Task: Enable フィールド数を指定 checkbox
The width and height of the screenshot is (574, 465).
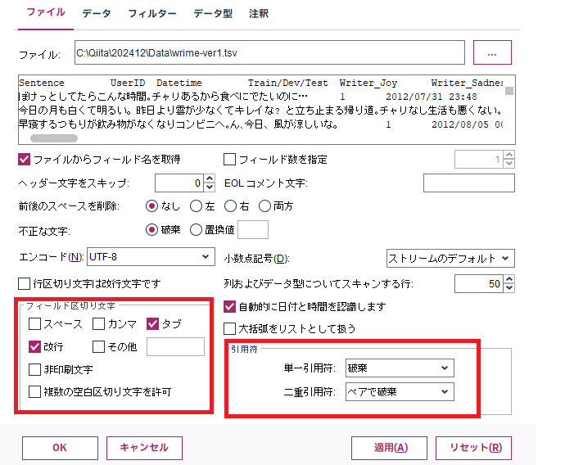Action: click(x=229, y=160)
